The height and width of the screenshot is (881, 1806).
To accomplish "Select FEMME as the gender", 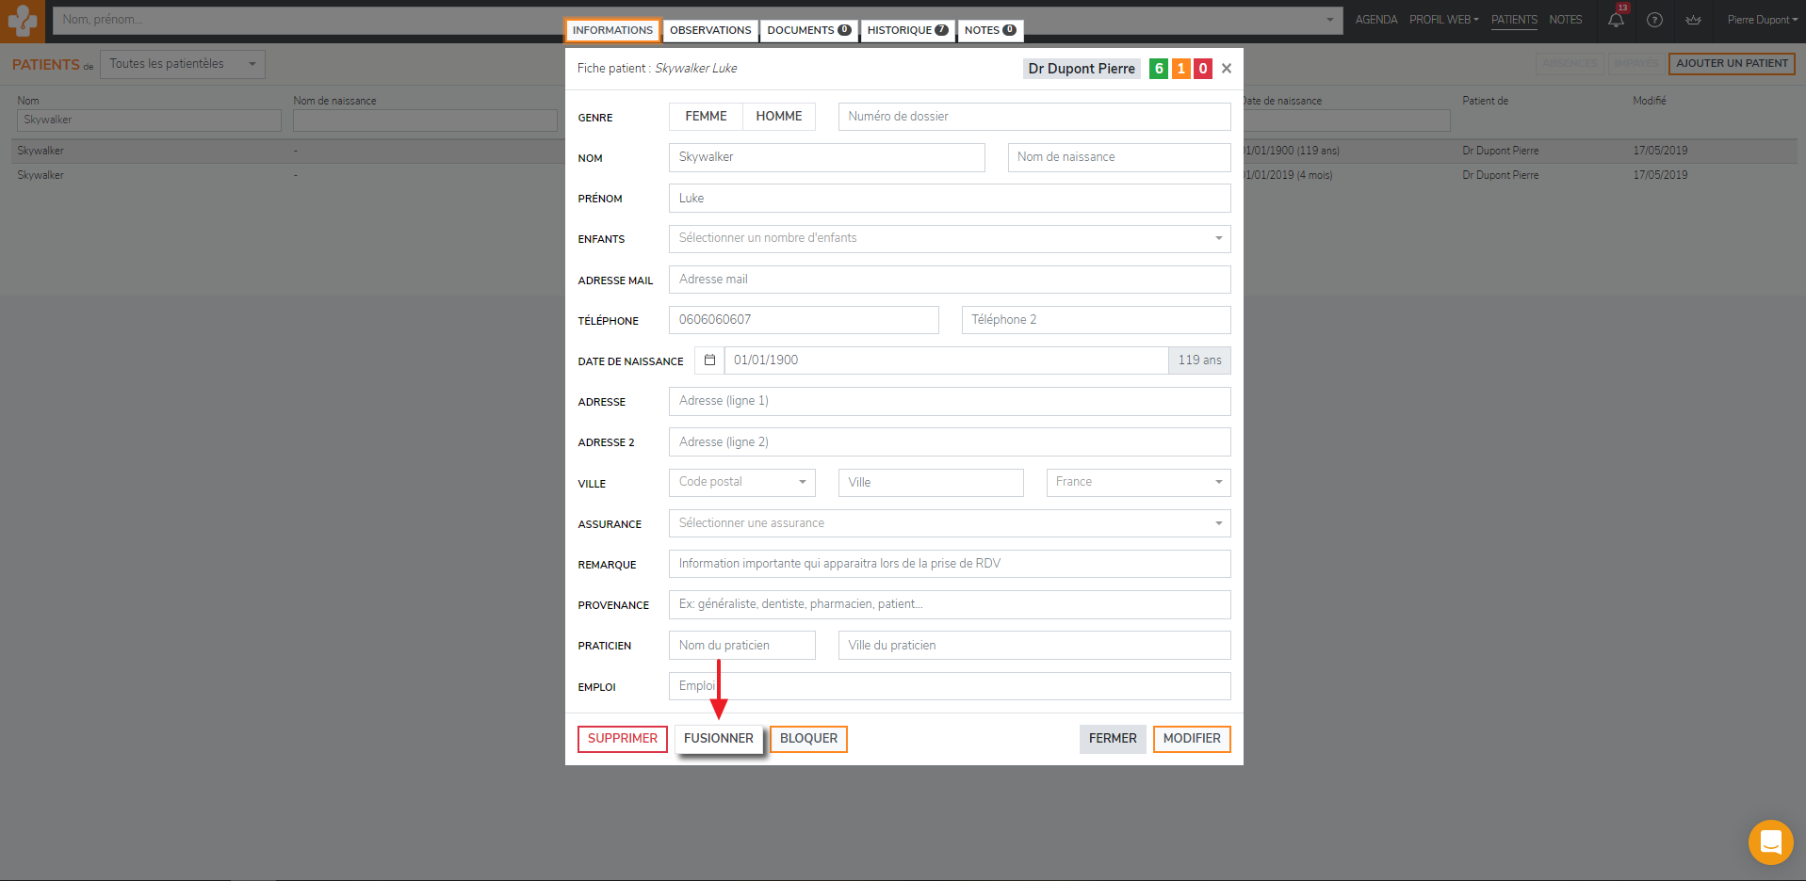I will 706,117.
